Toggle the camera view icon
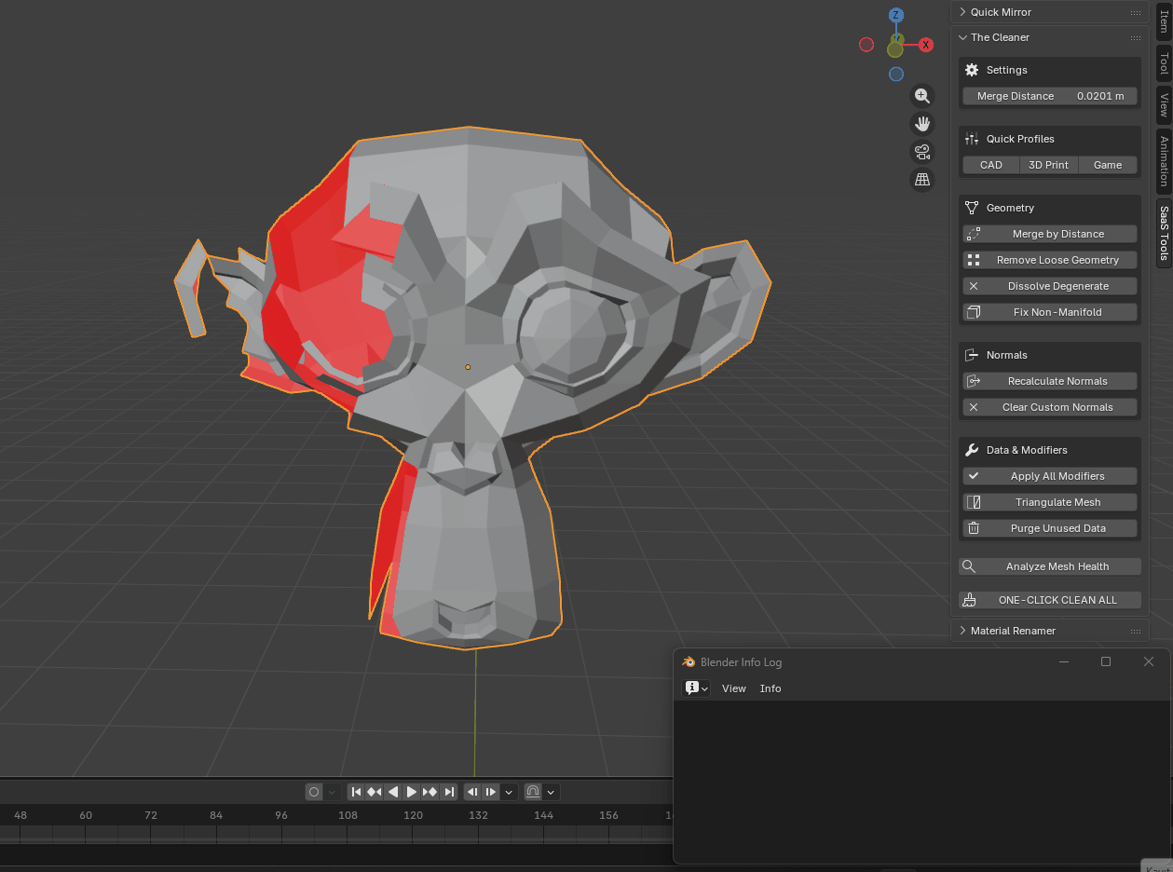This screenshot has width=1173, height=872. click(922, 152)
